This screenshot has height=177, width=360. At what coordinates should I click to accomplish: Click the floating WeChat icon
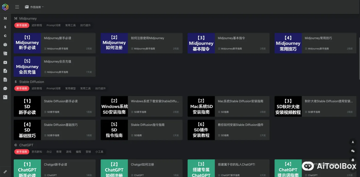point(353,151)
